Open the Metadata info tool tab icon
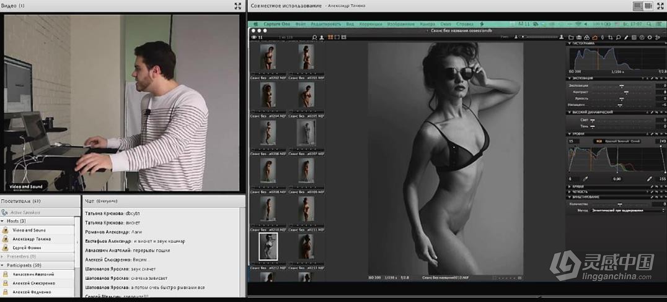 pos(642,37)
